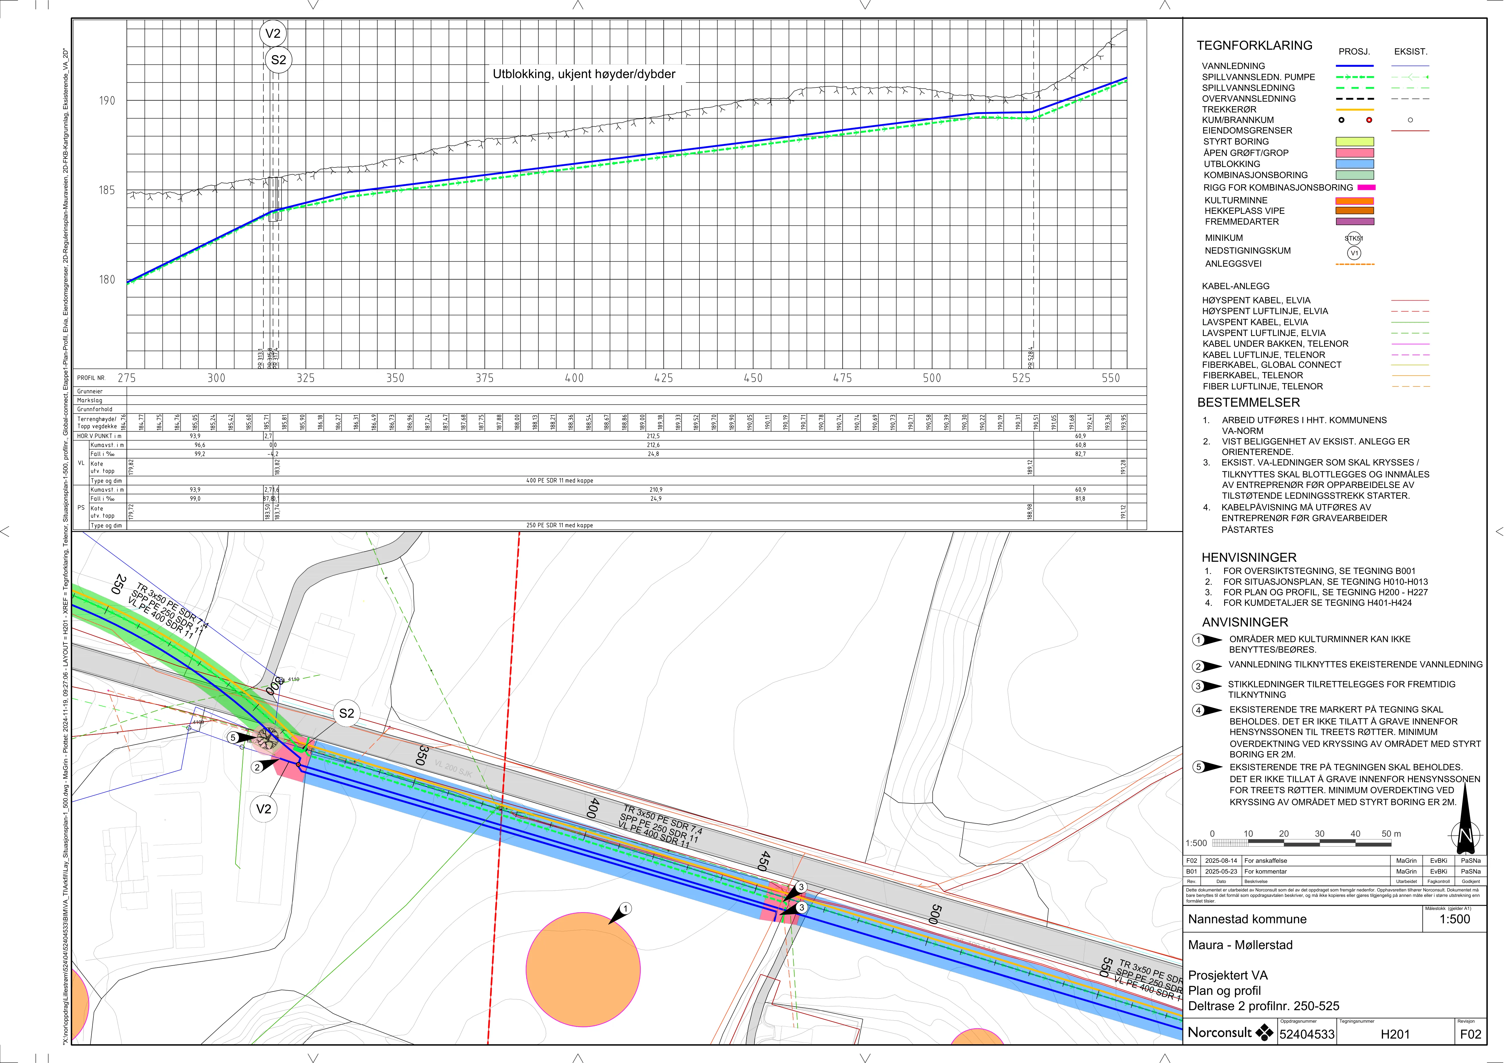The height and width of the screenshot is (1063, 1504).
Task: Click the STYRT BORING color swatch
Action: (1355, 141)
